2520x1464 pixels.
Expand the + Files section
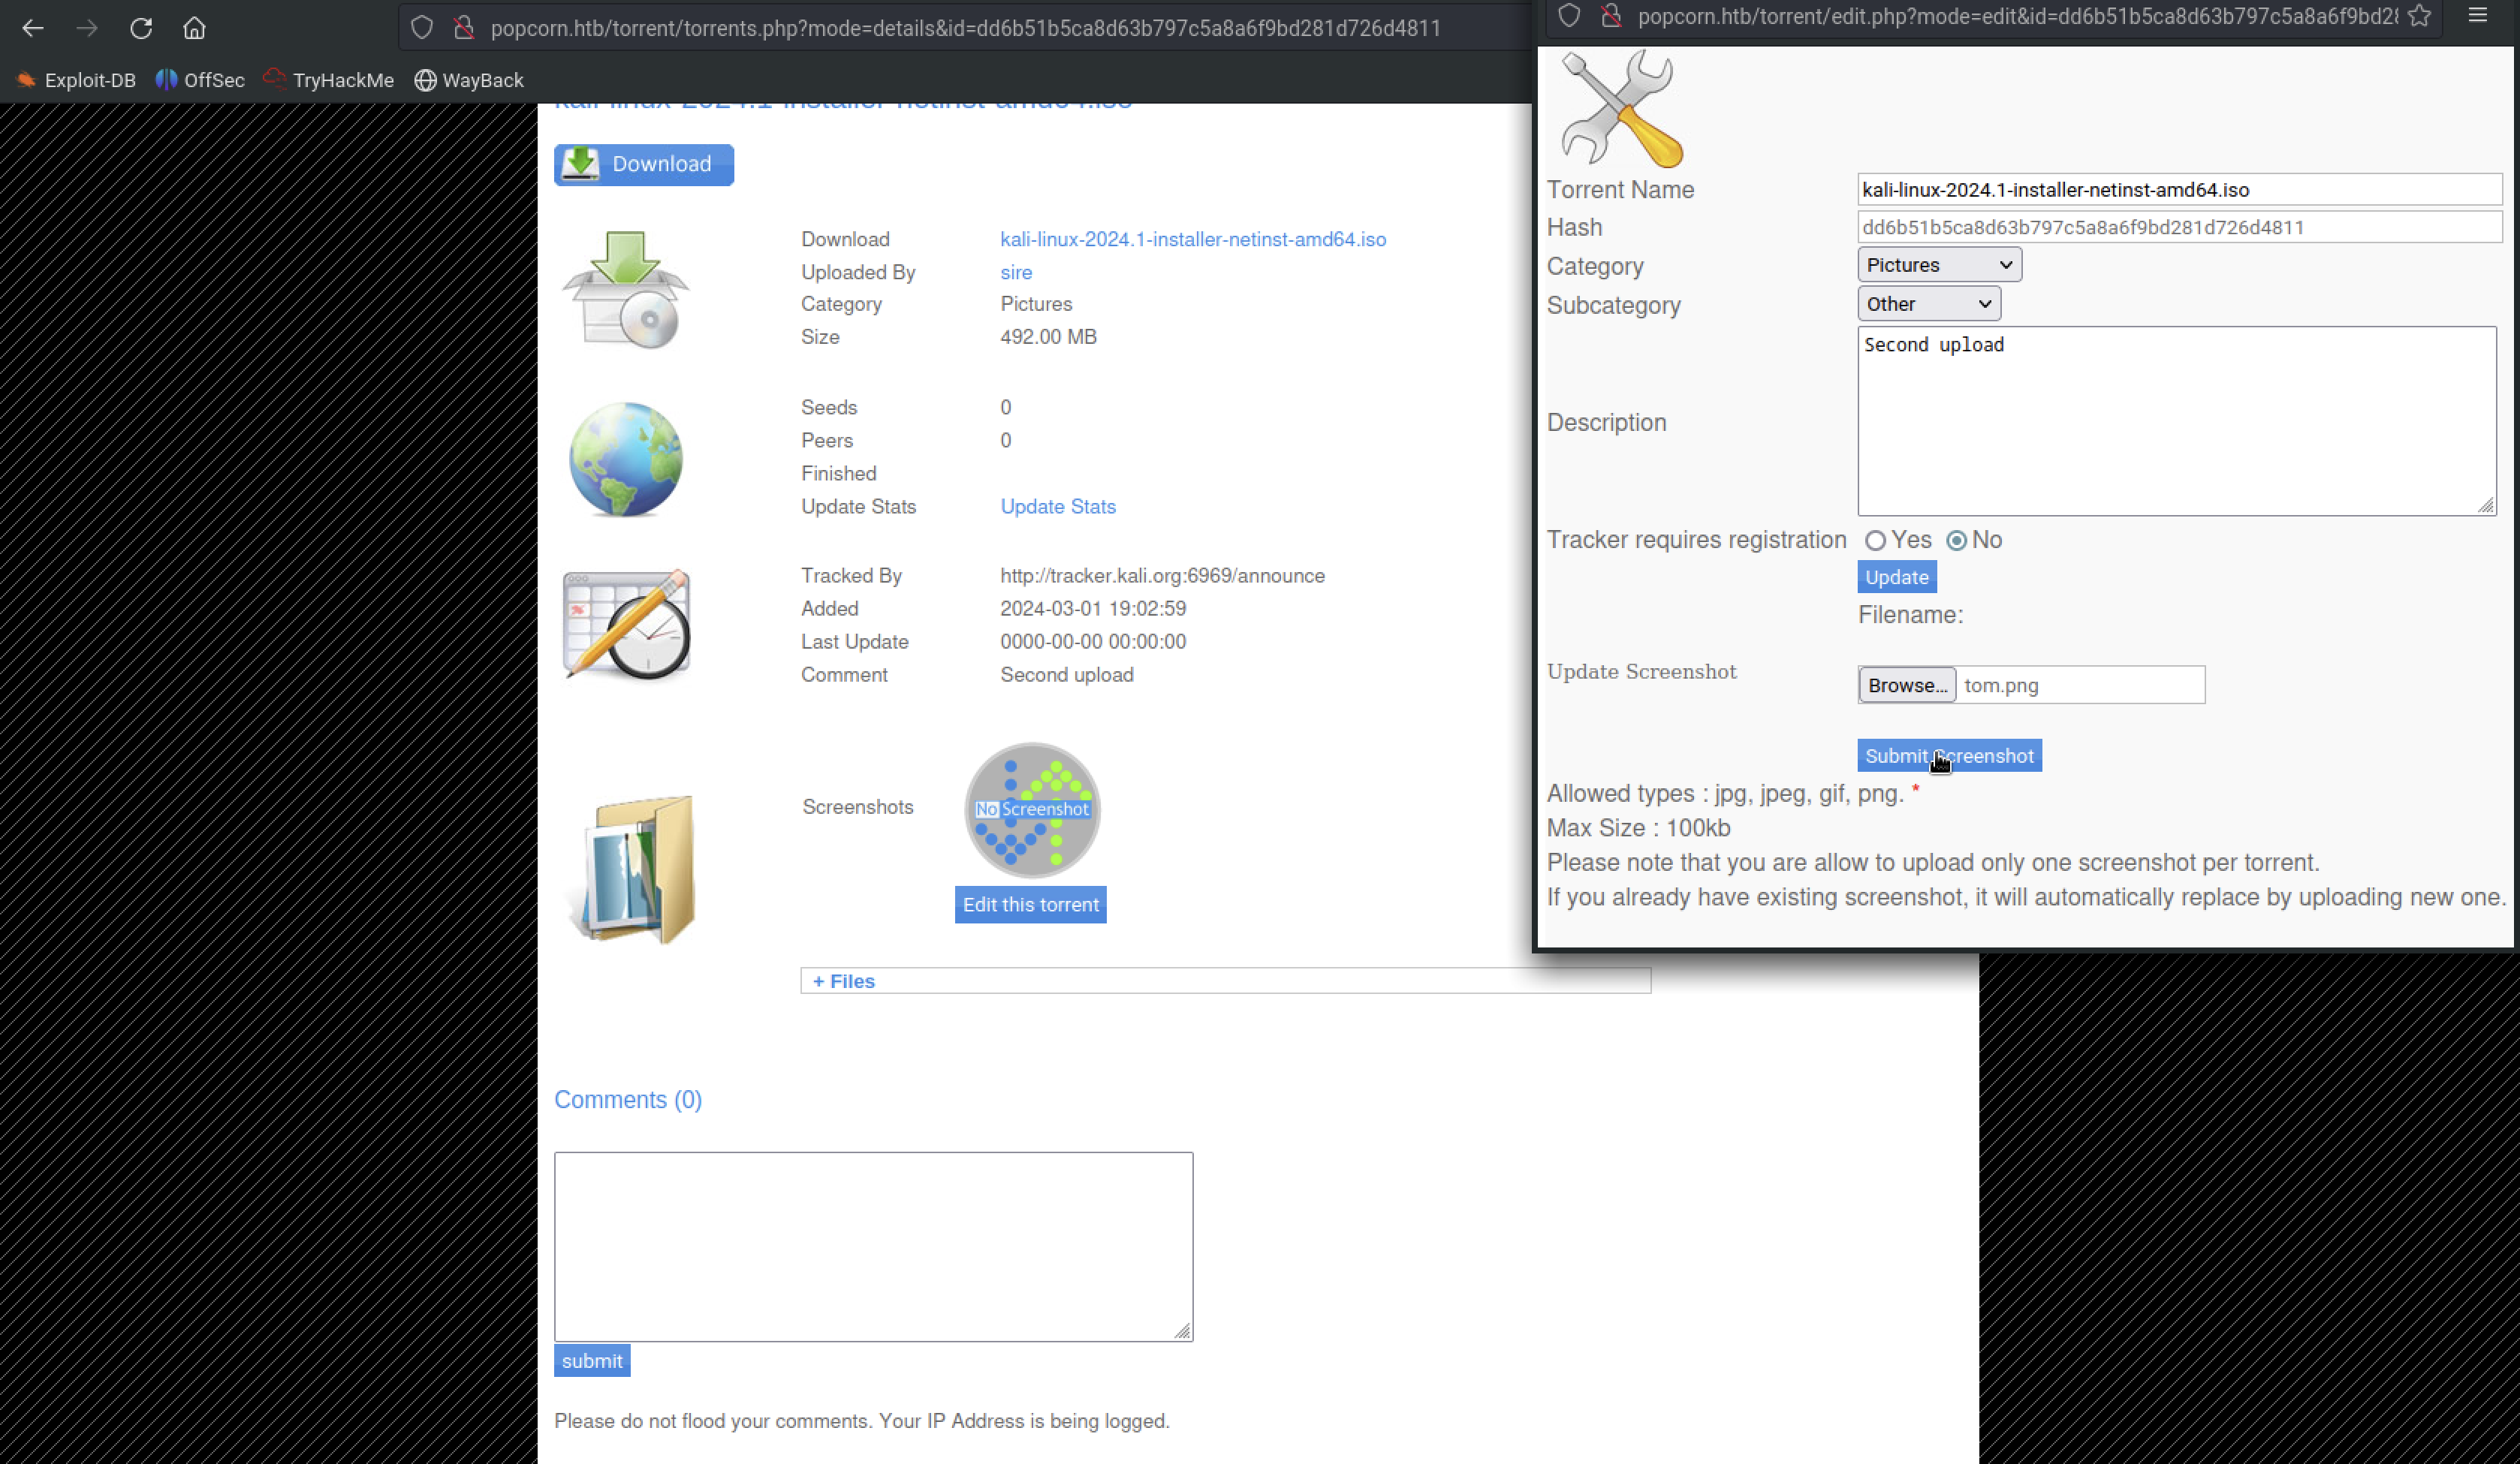(844, 981)
